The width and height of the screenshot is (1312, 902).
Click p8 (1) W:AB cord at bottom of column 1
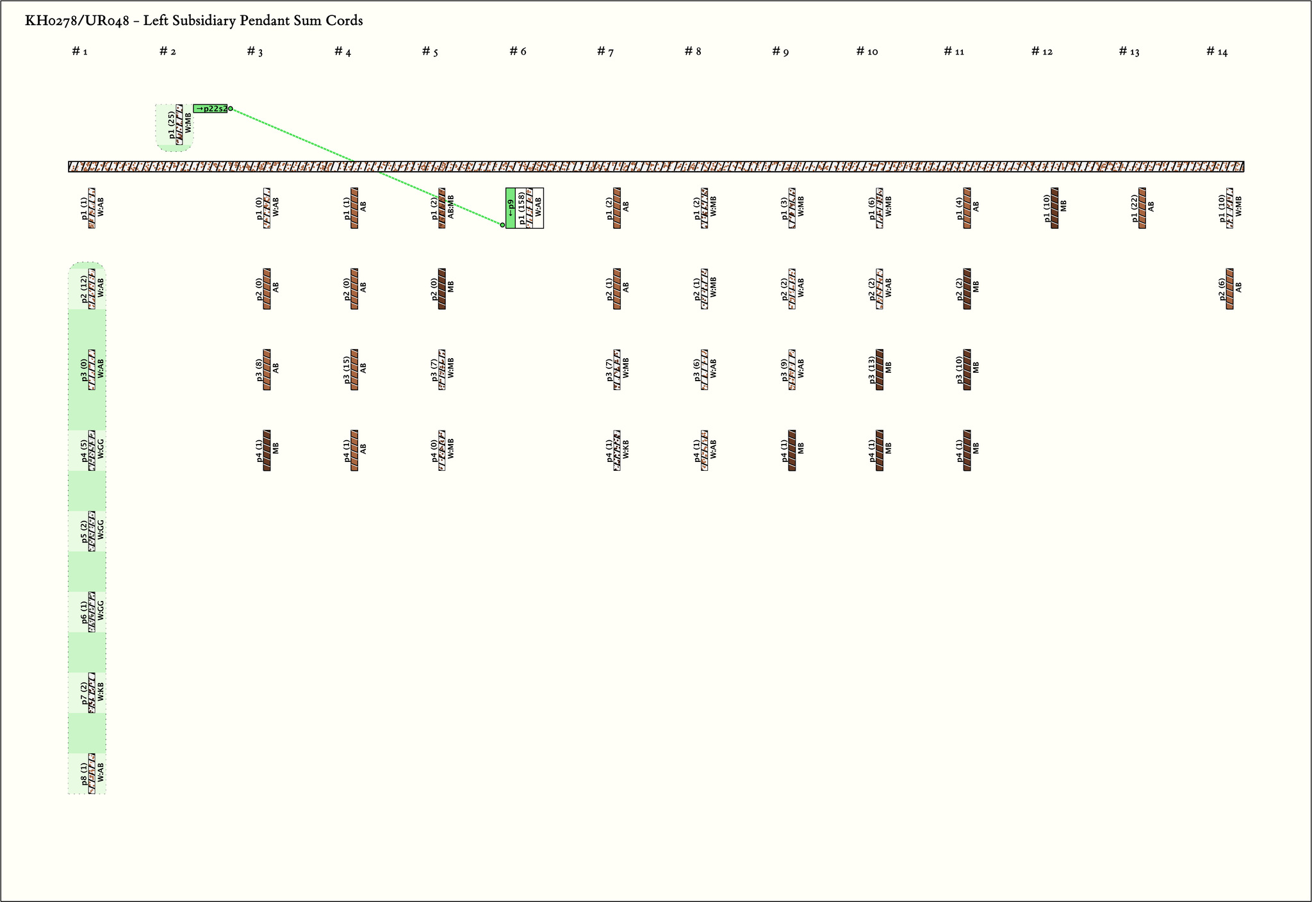92,773
